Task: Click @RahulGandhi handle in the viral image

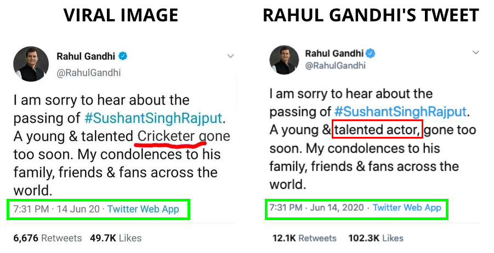Action: (88, 73)
